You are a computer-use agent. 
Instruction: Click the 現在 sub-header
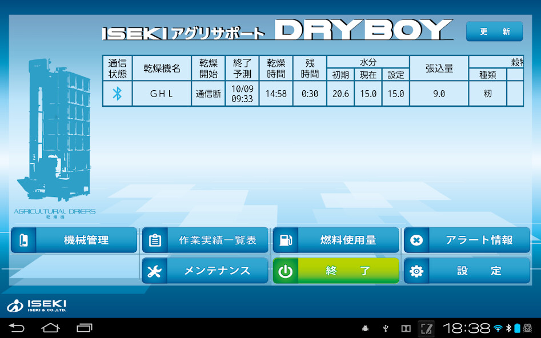(368, 75)
